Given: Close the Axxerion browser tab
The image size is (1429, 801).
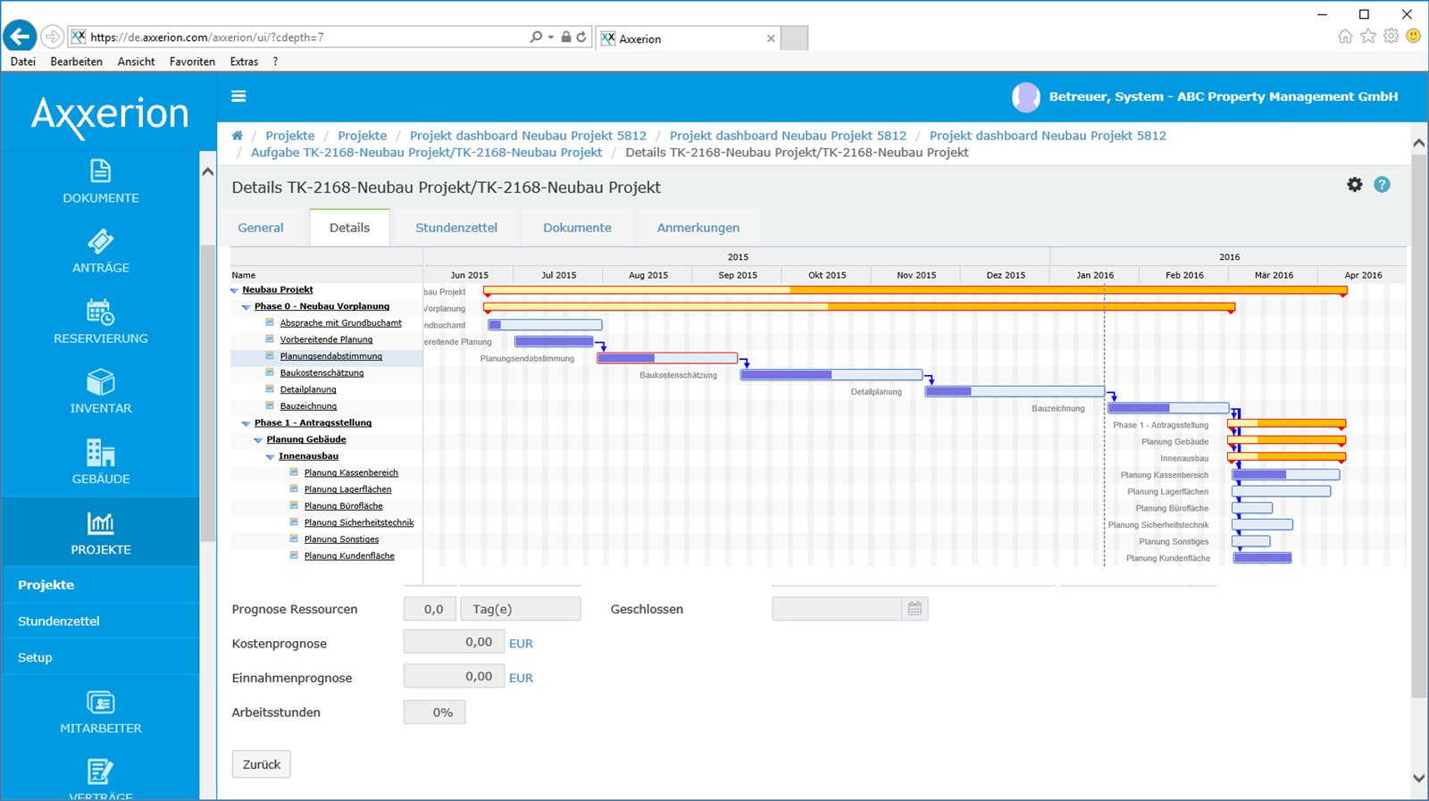Looking at the screenshot, I should 771,38.
